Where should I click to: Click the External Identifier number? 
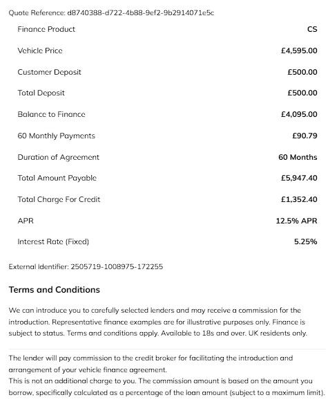tap(117, 267)
